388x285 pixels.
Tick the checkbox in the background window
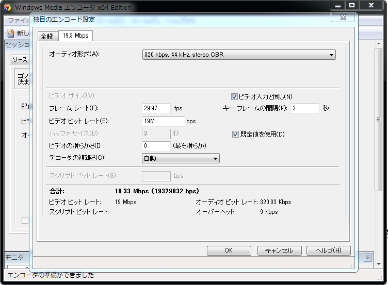tap(25, 221)
